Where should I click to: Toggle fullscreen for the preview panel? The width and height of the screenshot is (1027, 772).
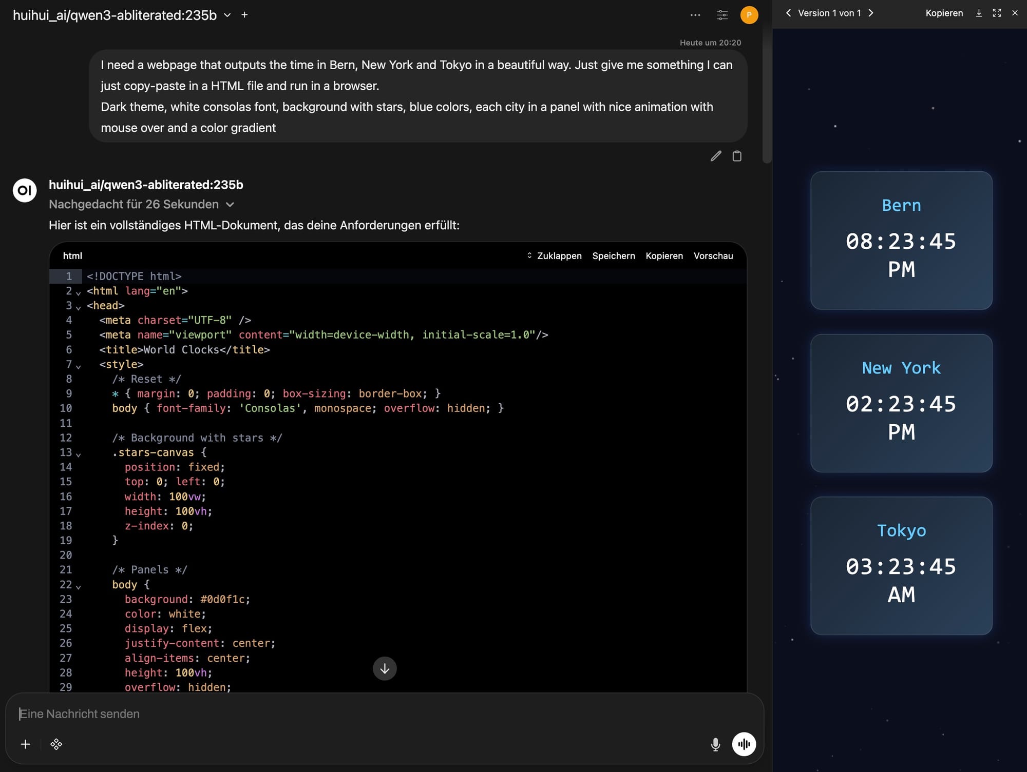coord(997,13)
